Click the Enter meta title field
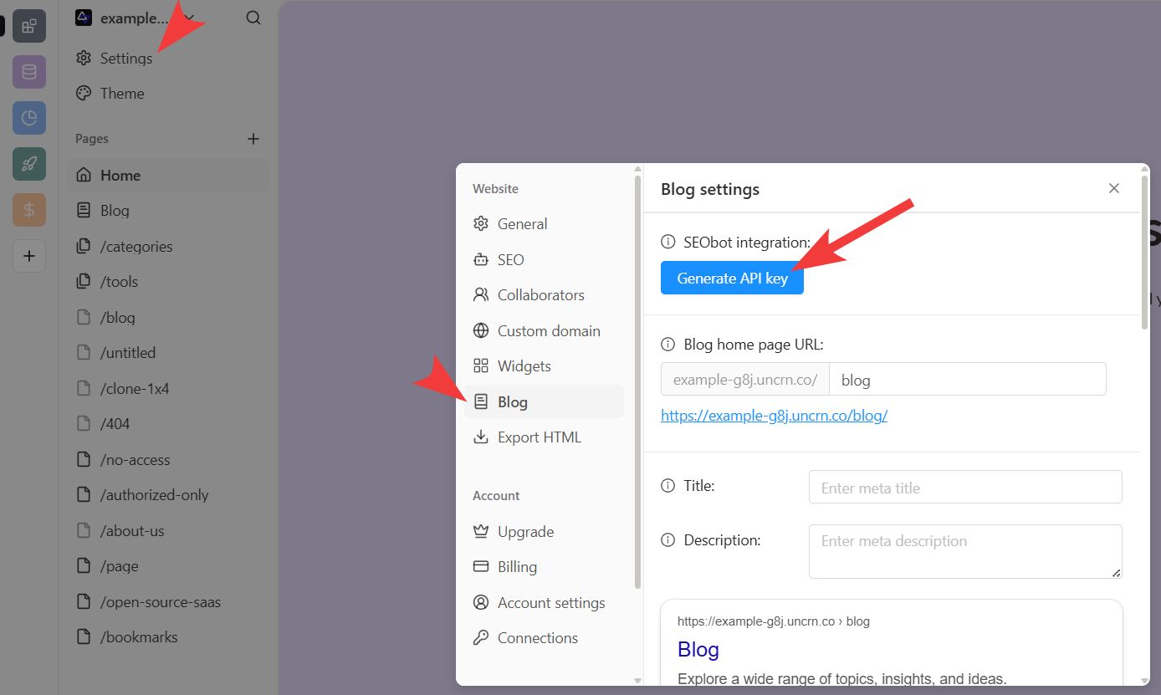The image size is (1161, 695). tap(964, 488)
